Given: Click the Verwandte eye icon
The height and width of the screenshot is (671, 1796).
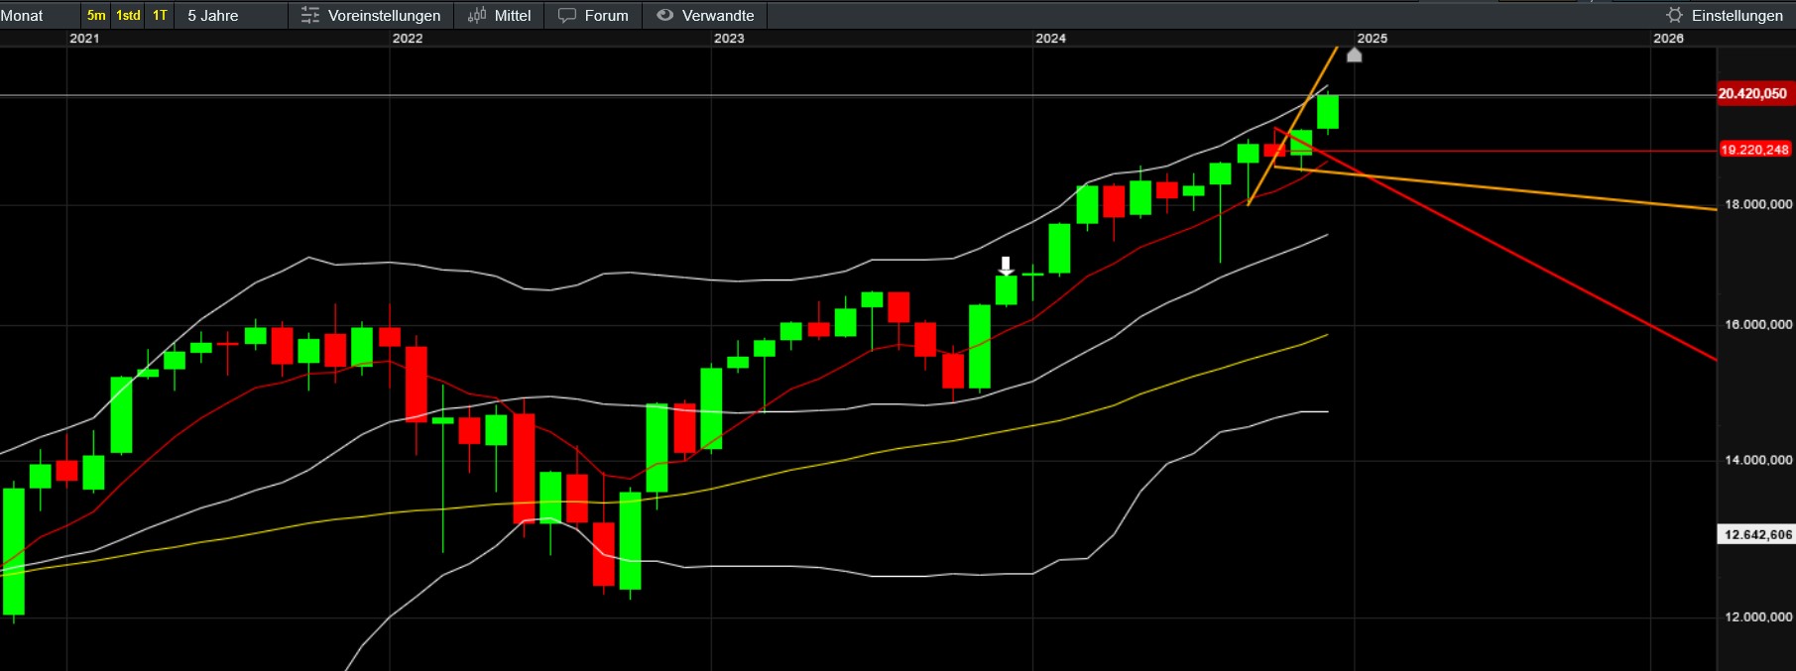Looking at the screenshot, I should click(664, 16).
